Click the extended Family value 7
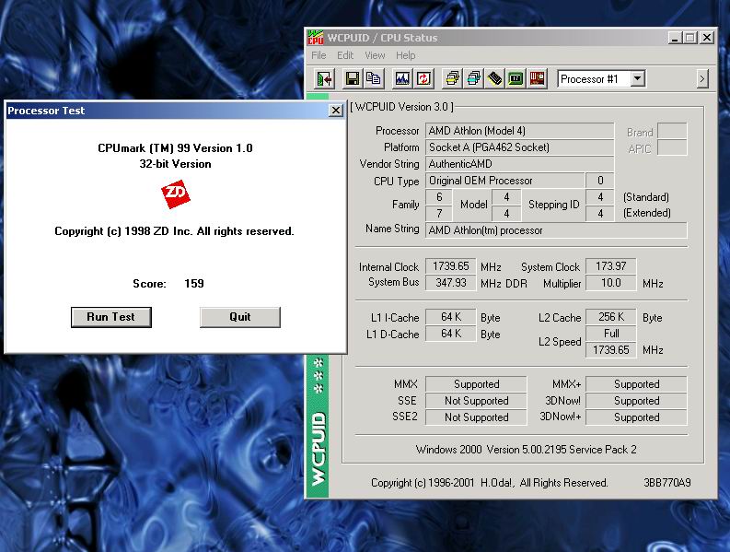 (439, 214)
